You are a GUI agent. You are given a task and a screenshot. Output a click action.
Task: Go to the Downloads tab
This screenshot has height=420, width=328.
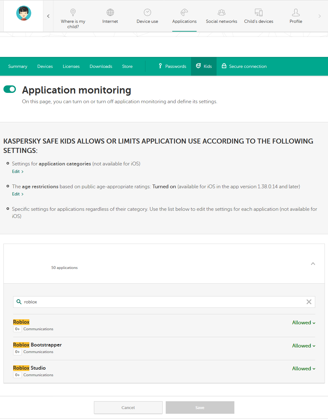[101, 66]
